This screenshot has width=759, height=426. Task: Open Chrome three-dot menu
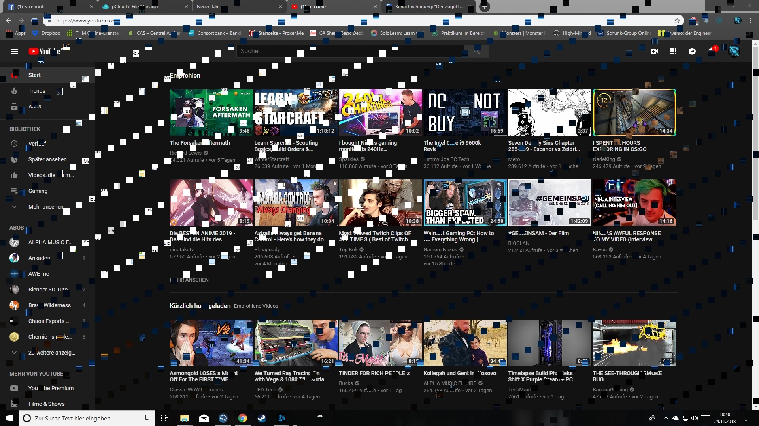[x=750, y=21]
